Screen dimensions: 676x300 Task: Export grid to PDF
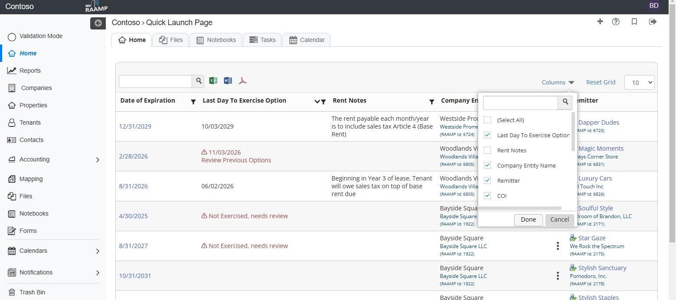coord(242,81)
